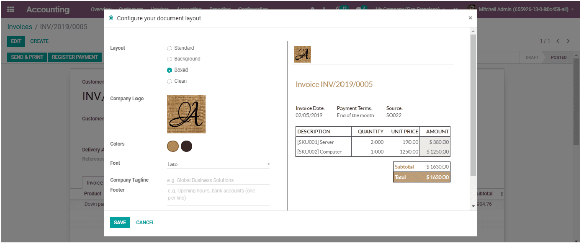Image resolution: width=580 pixels, height=243 pixels.
Task: Click 'Invoice INV/2019/0005' preview heading
Action: coord(334,84)
